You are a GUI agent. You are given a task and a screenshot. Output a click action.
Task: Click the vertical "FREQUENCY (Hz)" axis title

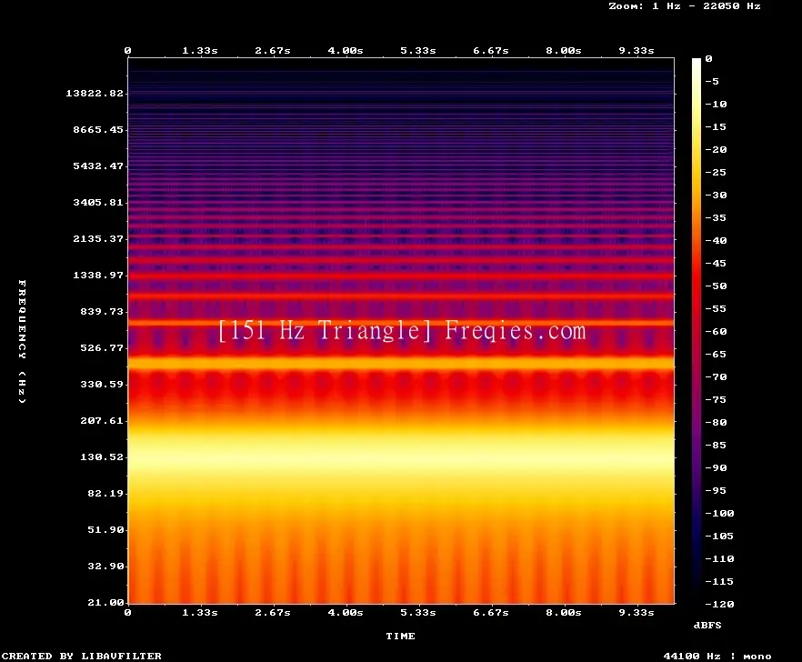(22, 341)
